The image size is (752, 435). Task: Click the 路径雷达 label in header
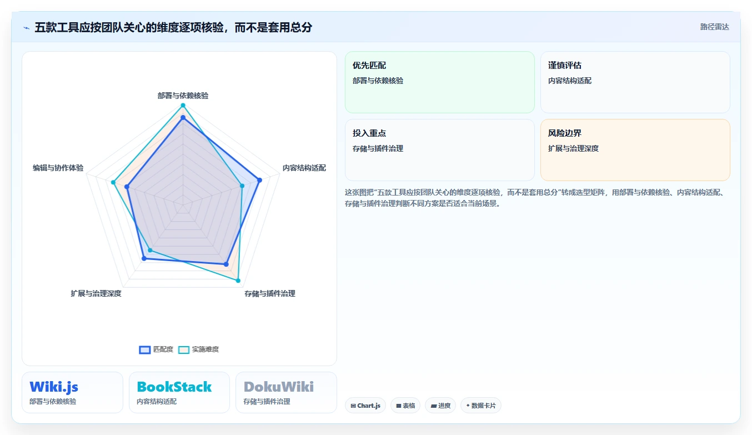point(714,27)
